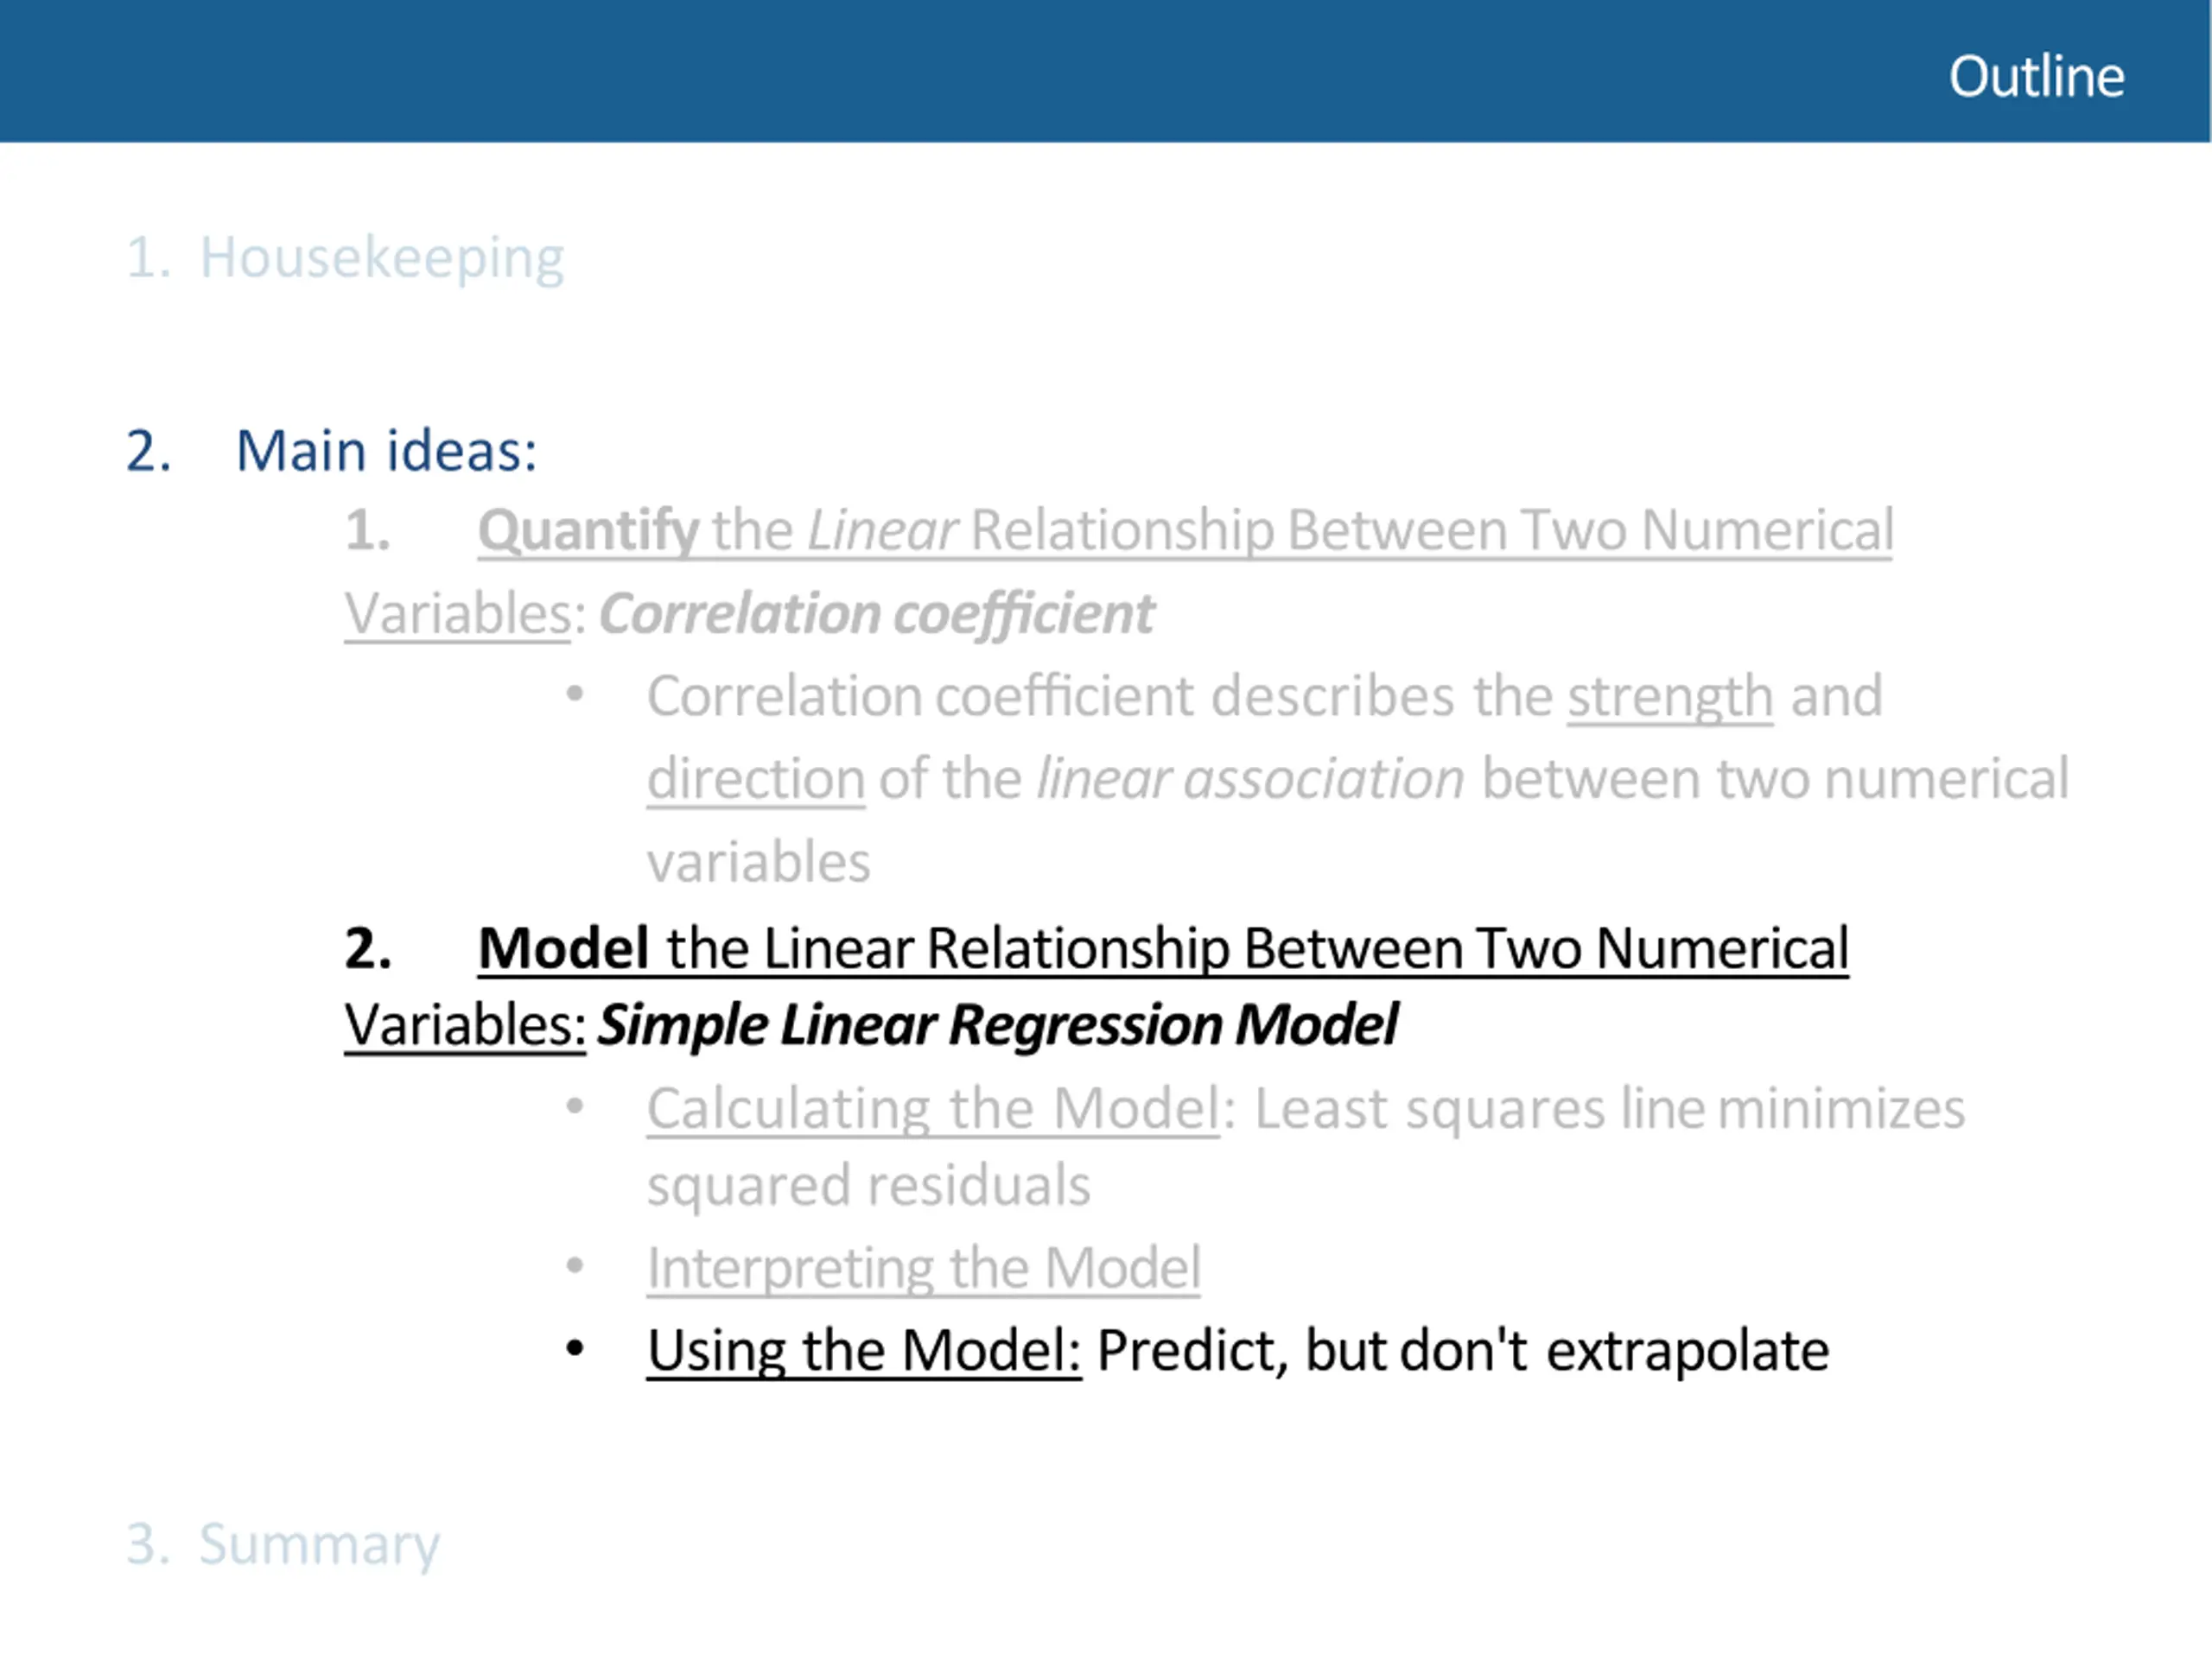
Task: Click the bullet before Using the Model
Action: coord(575,1349)
